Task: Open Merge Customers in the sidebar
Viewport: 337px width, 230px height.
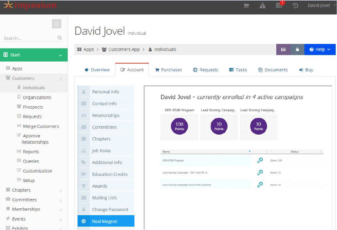Action: click(x=41, y=127)
